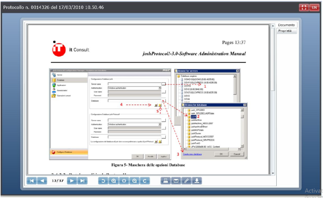This screenshot has width=323, height=198.
Task: Click 'Browse for database' title in the figure
Action: click(x=196, y=105)
